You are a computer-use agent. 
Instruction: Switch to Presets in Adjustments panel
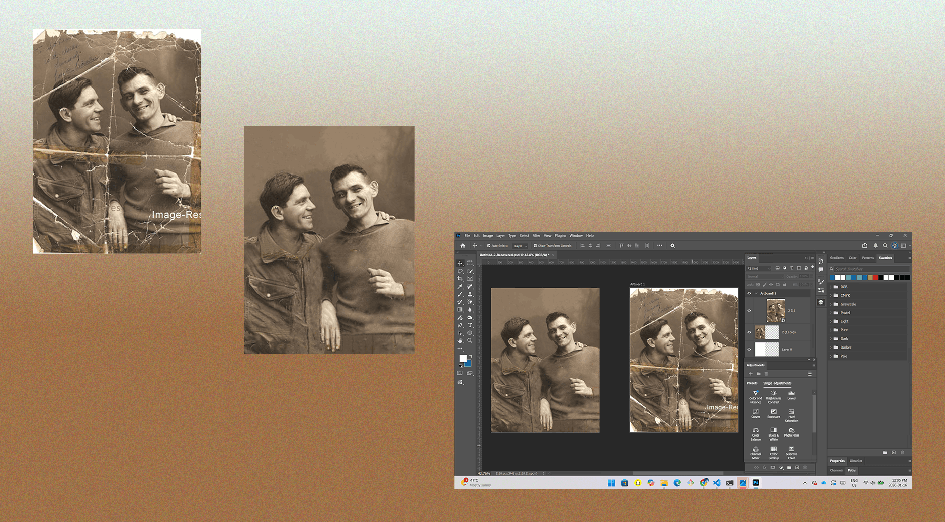pos(752,383)
